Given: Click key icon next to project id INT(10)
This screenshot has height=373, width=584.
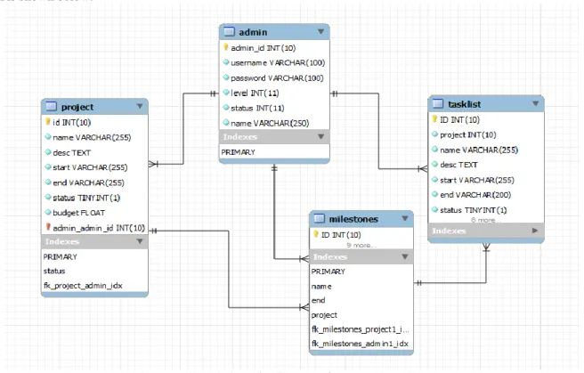Looking at the screenshot, I should (x=48, y=122).
